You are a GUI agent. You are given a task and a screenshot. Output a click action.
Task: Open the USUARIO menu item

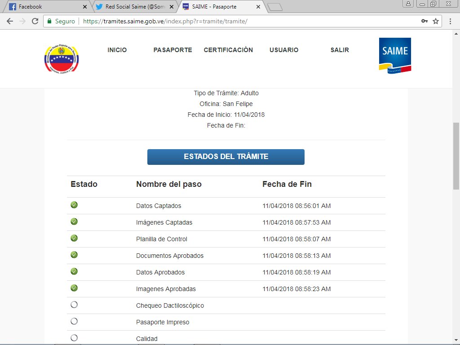(x=284, y=50)
